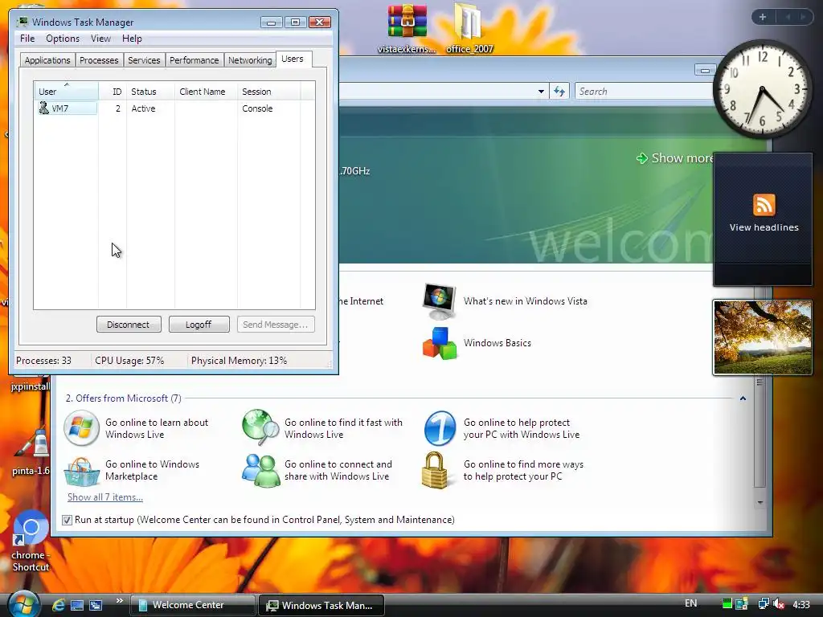Select the Users tab

click(x=293, y=59)
